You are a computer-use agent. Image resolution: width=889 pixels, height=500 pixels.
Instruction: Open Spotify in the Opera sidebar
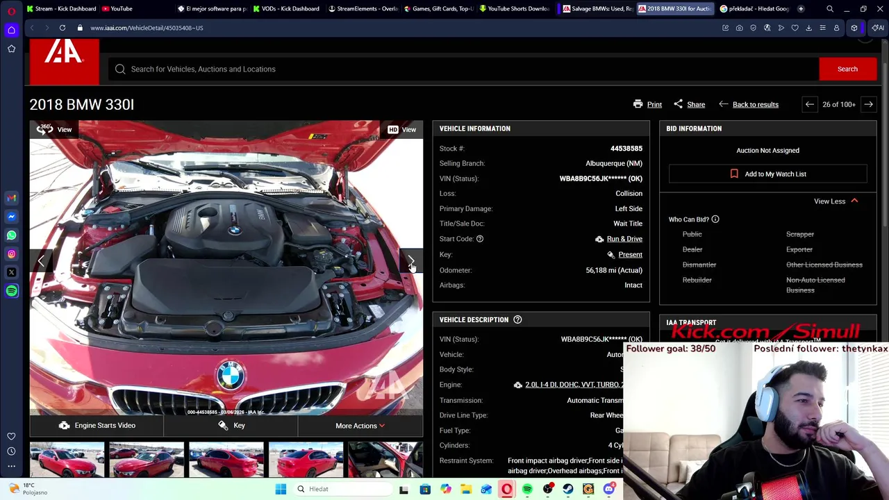(x=11, y=291)
